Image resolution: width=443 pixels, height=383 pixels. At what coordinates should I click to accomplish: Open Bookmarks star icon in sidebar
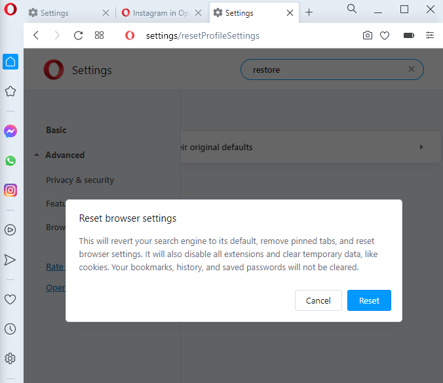pyautogui.click(x=10, y=91)
